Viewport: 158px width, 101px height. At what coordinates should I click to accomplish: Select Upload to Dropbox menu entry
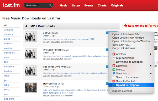(131, 85)
